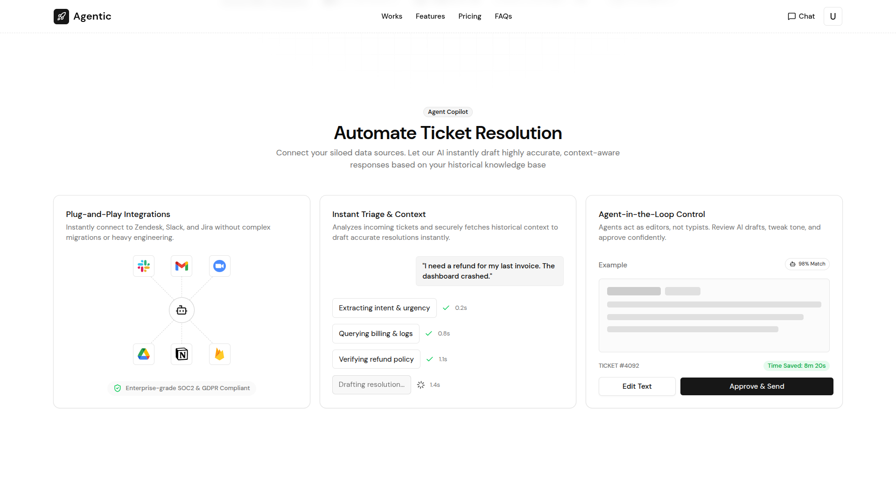This screenshot has width=896, height=504.
Task: Click the central robot hub icon
Action: tap(182, 310)
